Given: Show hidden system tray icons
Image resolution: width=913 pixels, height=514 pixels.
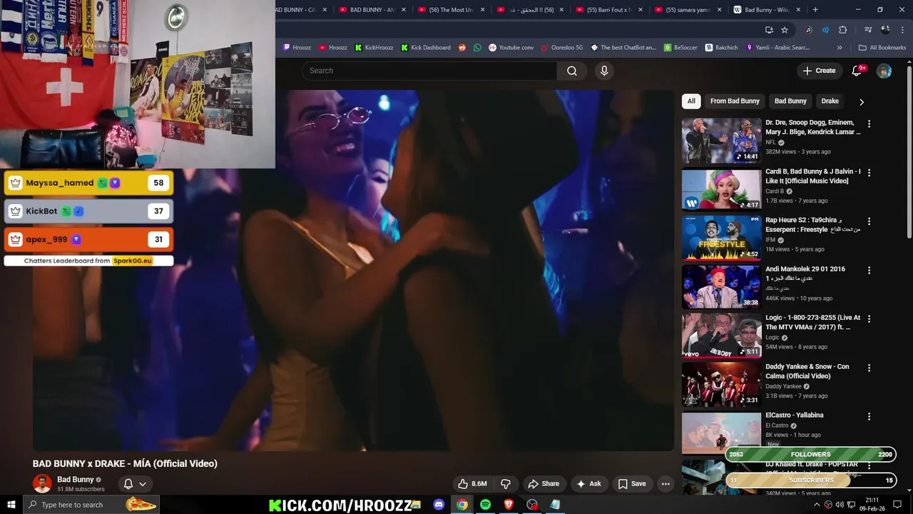Looking at the screenshot, I should [x=817, y=505].
